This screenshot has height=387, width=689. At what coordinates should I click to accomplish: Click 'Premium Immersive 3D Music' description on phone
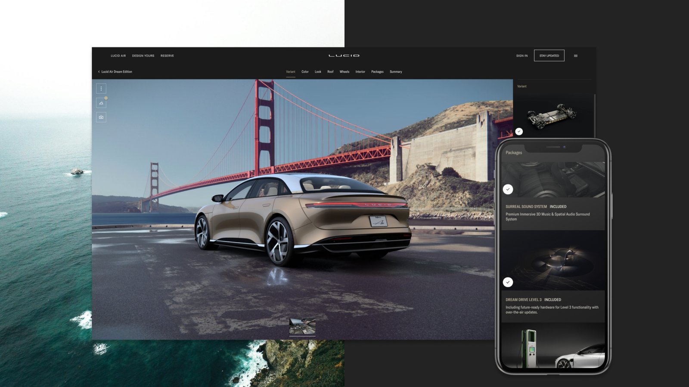pyautogui.click(x=548, y=217)
